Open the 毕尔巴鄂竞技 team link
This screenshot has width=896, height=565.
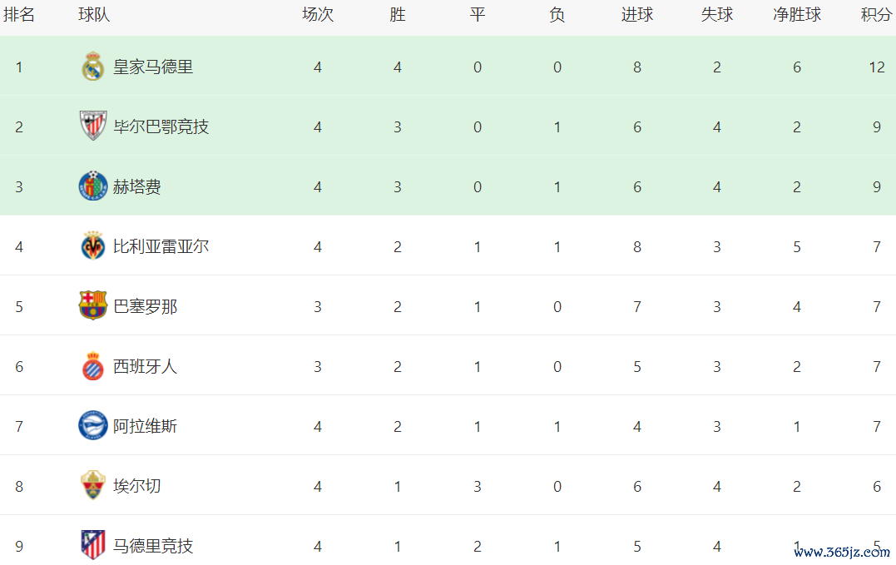click(161, 126)
